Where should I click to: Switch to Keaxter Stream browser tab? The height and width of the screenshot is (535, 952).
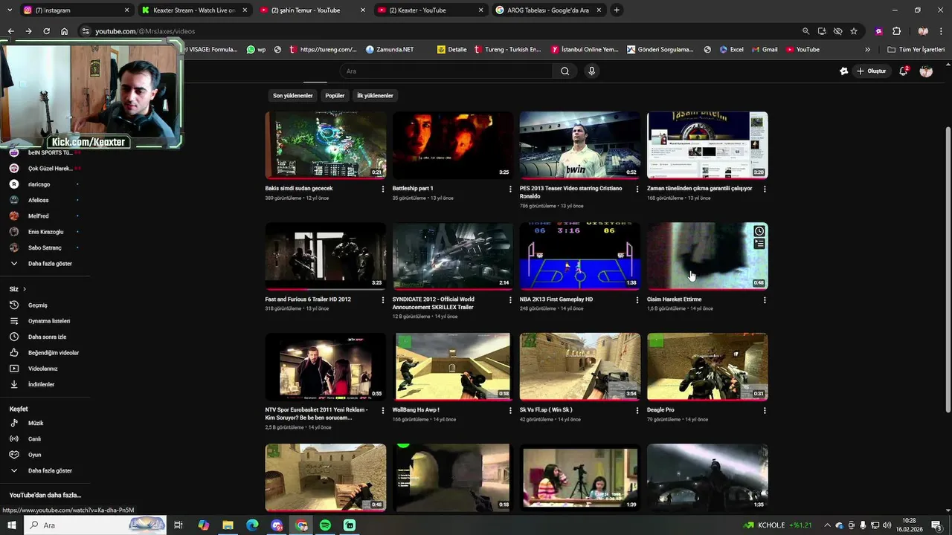coord(193,10)
